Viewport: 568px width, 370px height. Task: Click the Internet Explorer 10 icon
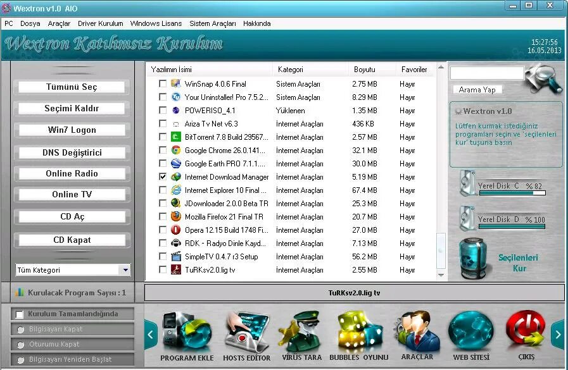point(175,190)
